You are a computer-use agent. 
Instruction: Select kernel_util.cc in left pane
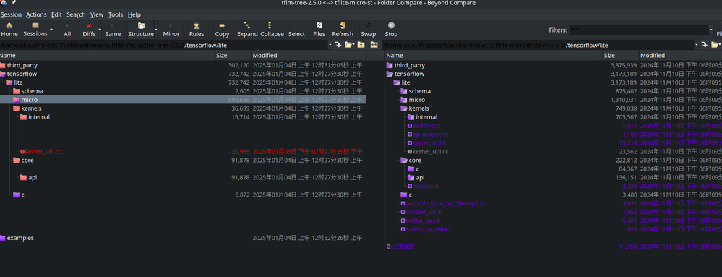tap(43, 152)
